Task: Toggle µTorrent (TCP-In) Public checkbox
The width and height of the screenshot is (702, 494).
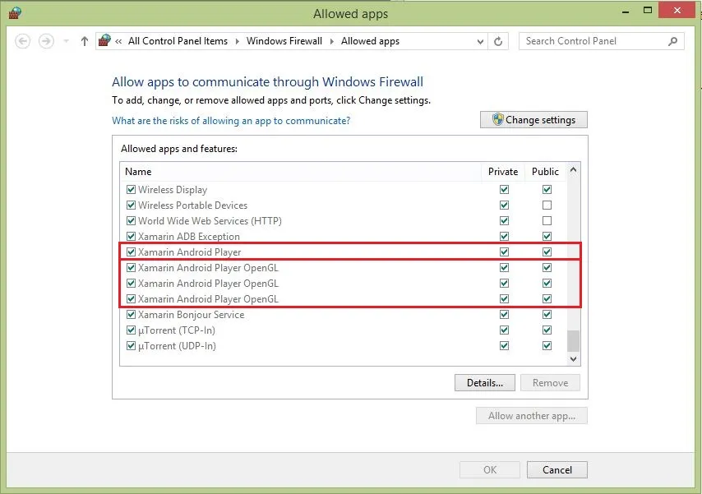Action: point(547,330)
